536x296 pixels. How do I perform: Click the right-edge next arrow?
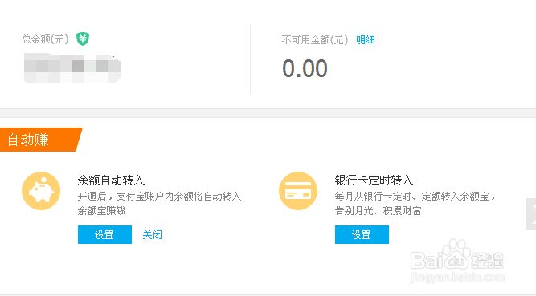pos(531,214)
